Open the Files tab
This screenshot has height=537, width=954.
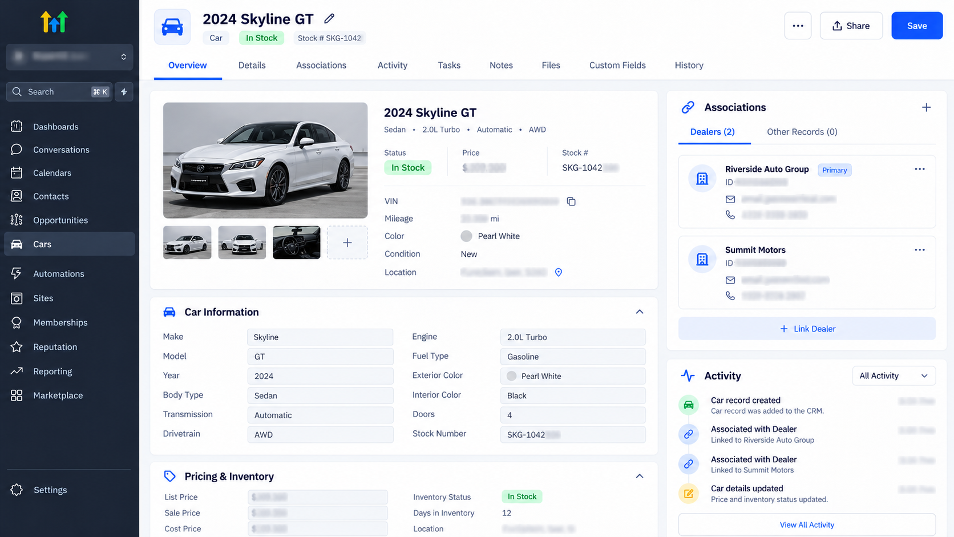point(551,65)
